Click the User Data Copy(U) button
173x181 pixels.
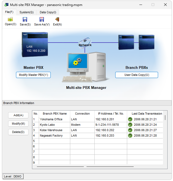137,75
